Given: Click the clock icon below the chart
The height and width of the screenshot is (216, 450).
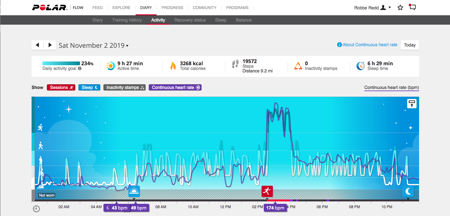Looking at the screenshot, I should 36,209.
